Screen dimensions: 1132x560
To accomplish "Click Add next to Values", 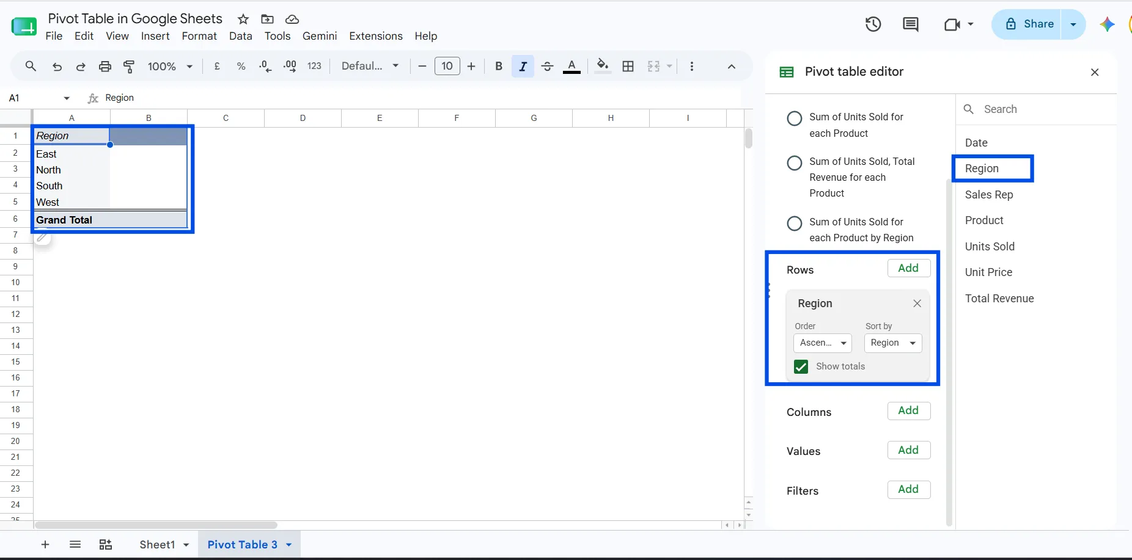I will 909,450.
